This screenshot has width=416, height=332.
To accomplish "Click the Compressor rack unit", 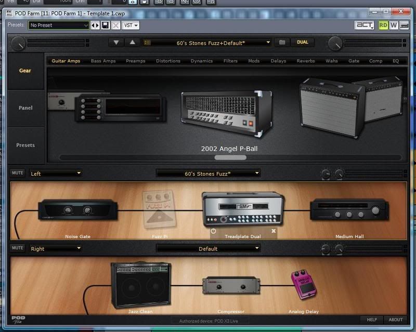I will point(231,285).
